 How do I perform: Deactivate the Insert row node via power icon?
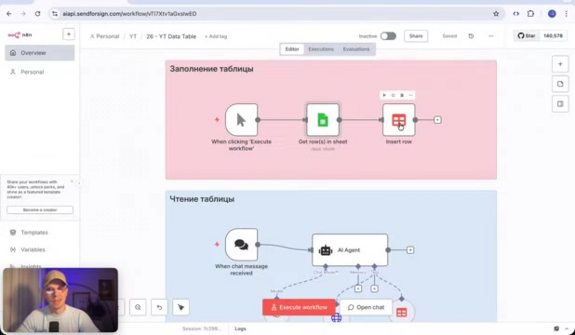[x=393, y=95]
